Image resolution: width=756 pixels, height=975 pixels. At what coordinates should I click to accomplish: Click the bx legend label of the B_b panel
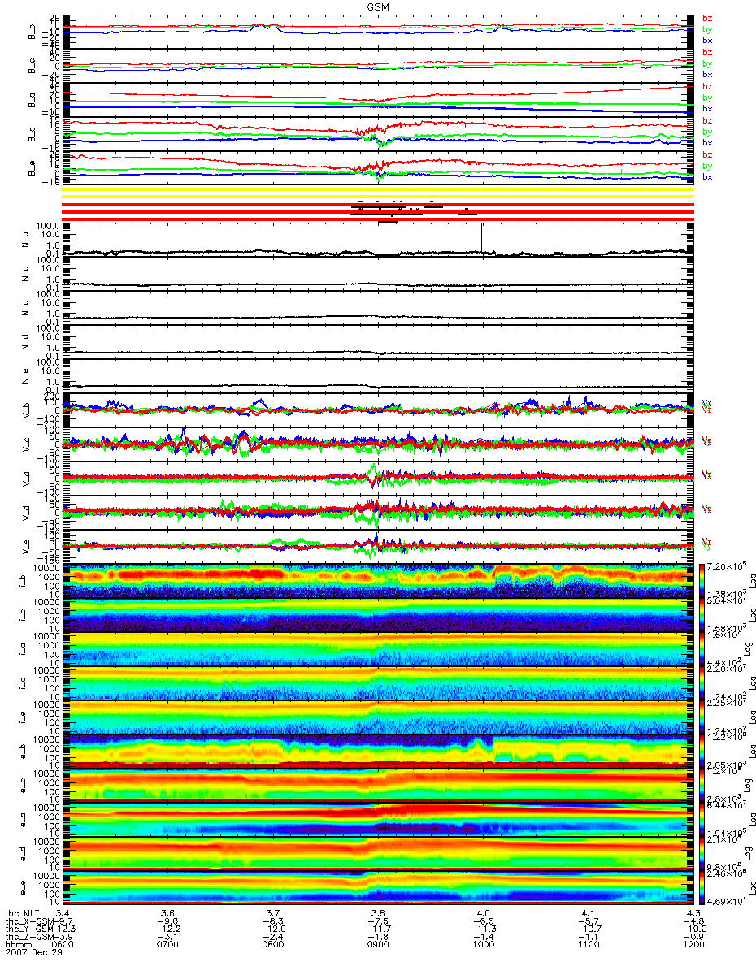click(x=707, y=39)
